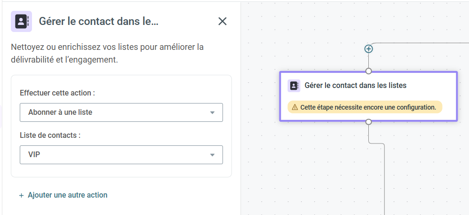The image size is (469, 215).
Task: Click the contact book icon in panel header
Action: [x=21, y=21]
